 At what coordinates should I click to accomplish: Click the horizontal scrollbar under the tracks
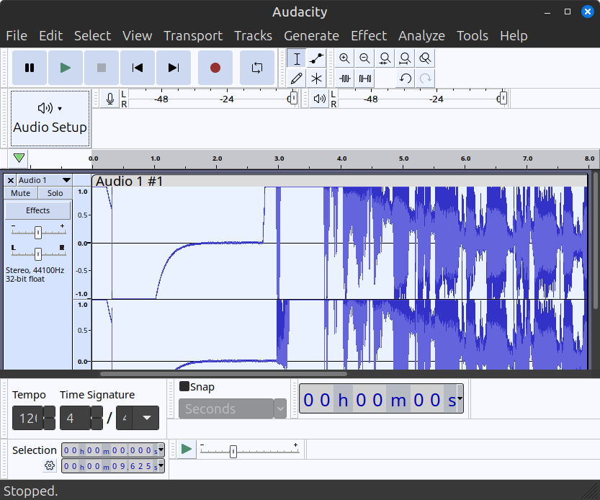[x=223, y=374]
